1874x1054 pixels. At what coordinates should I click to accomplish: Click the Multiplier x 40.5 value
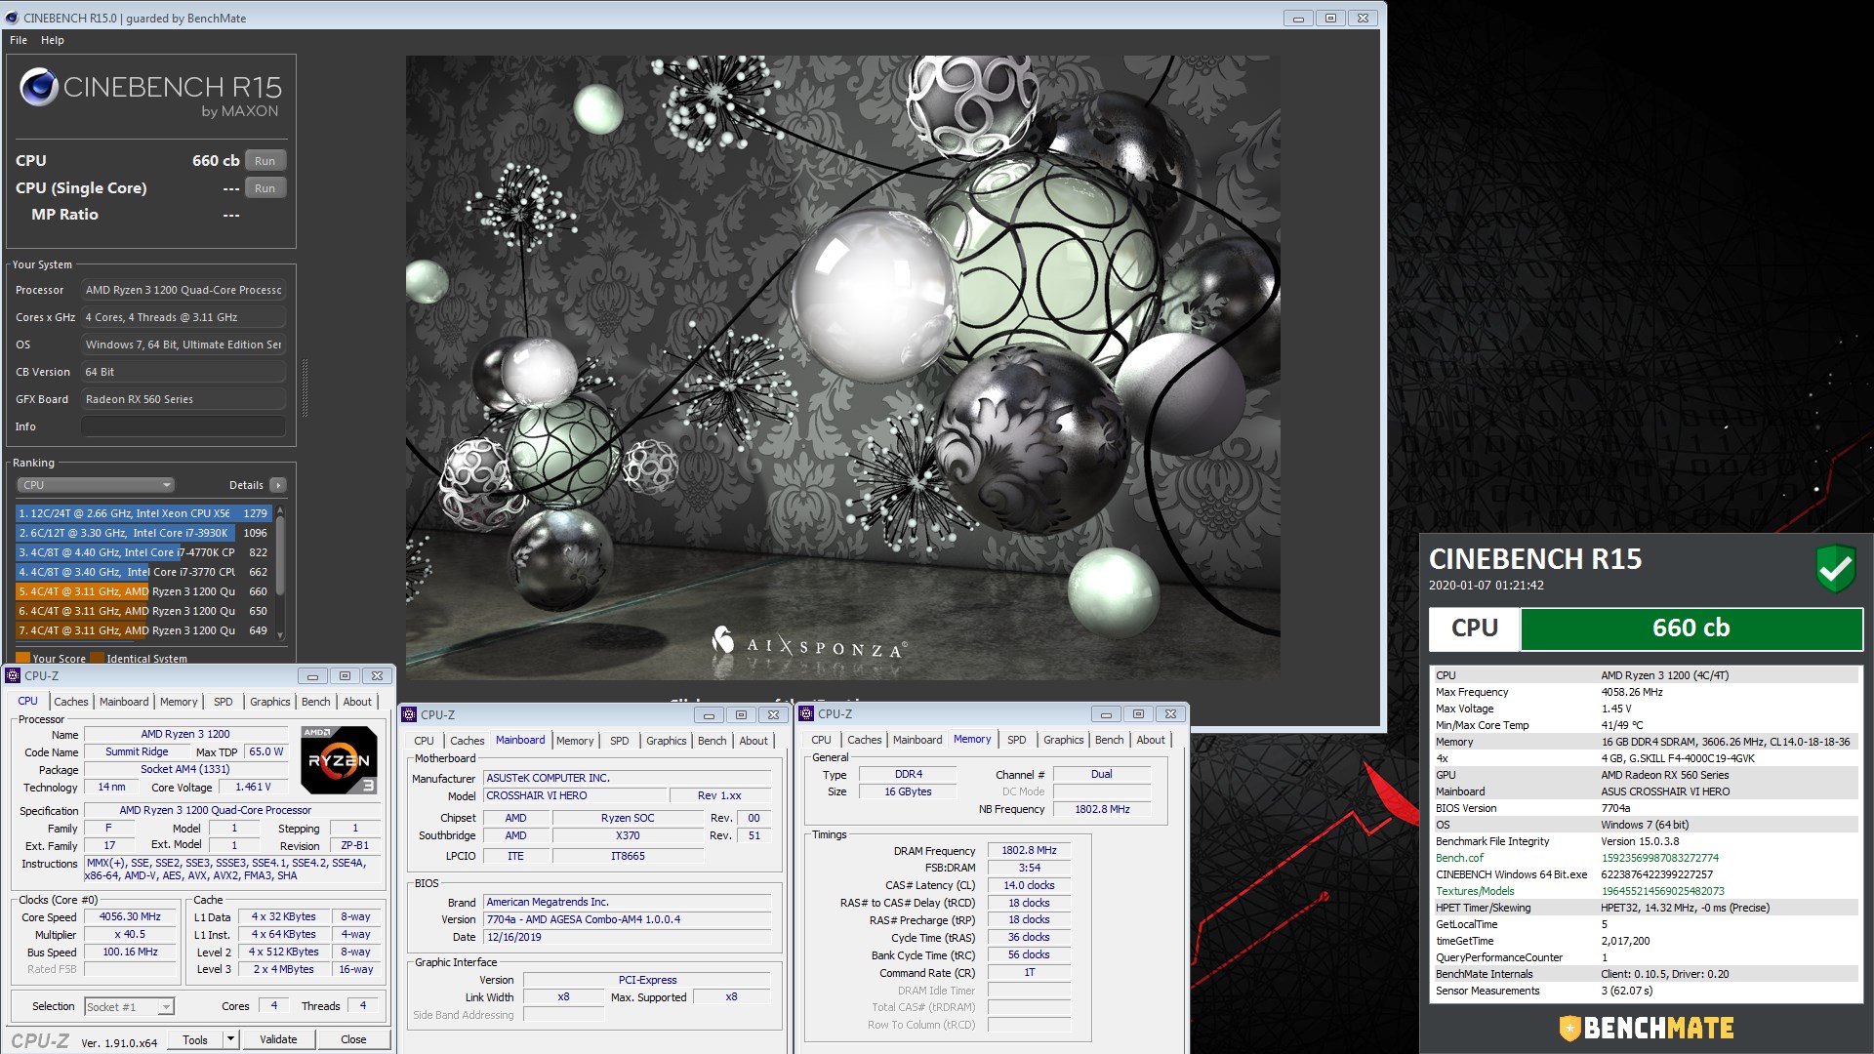click(x=130, y=935)
